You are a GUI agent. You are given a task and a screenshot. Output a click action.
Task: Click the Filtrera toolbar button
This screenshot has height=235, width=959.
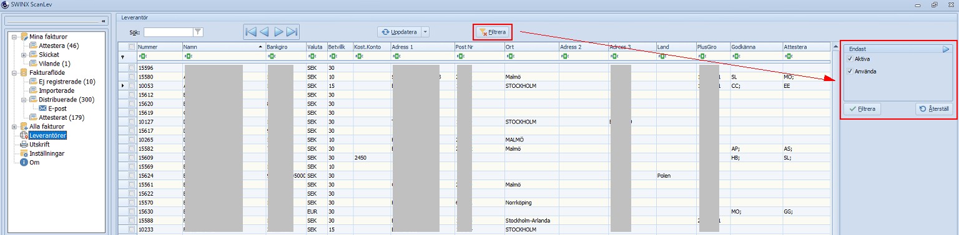tap(493, 32)
